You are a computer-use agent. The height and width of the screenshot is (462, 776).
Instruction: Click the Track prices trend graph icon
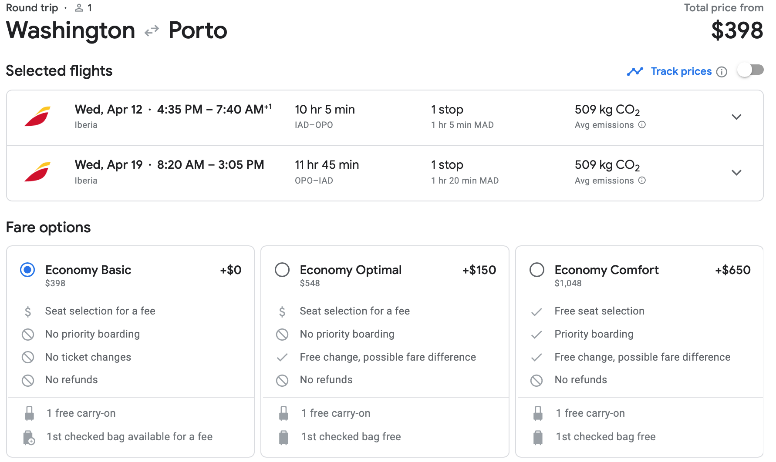pos(635,71)
